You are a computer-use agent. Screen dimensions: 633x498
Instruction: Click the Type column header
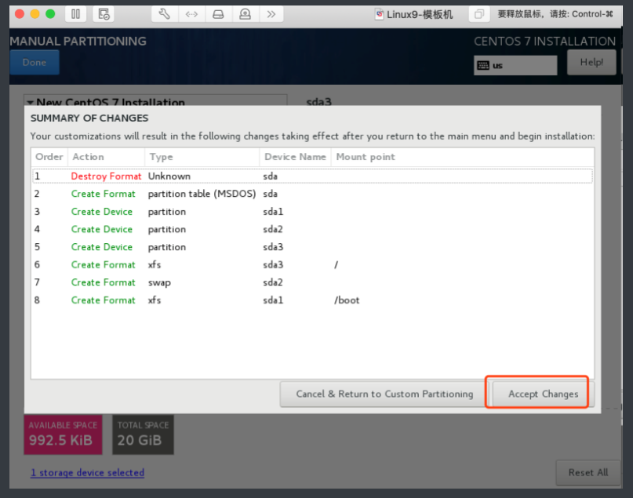(202, 157)
